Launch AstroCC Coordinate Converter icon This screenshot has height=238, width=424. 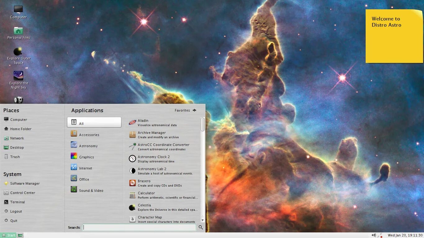click(x=133, y=147)
